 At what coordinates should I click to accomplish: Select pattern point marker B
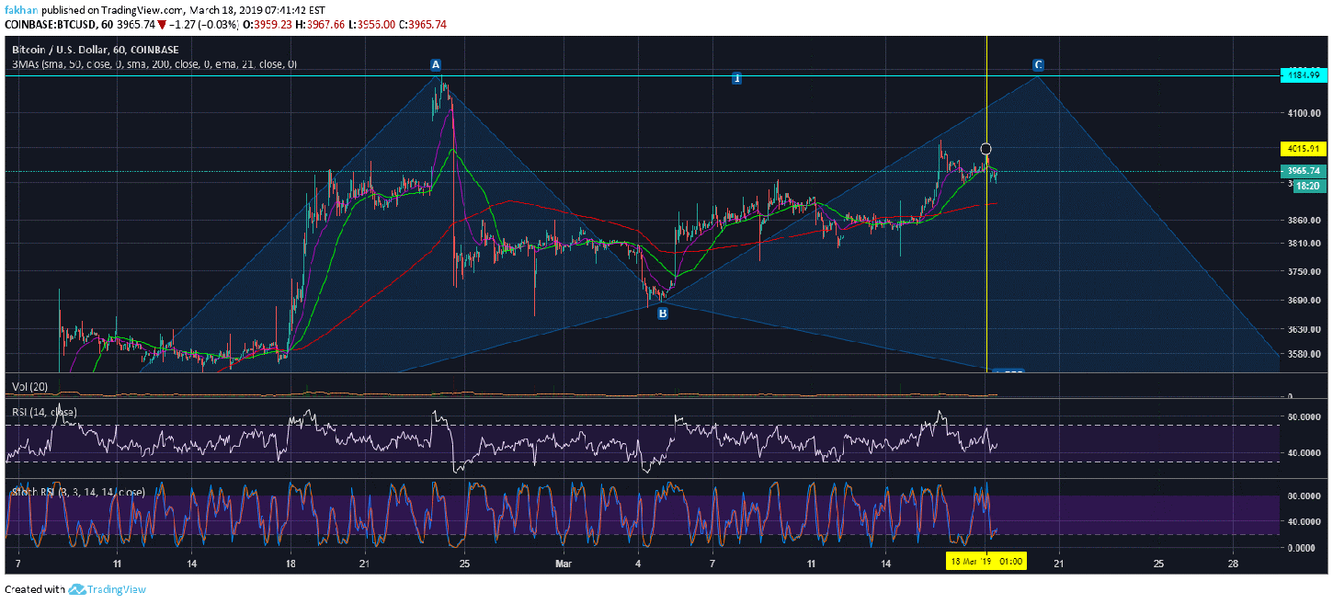pyautogui.click(x=662, y=313)
